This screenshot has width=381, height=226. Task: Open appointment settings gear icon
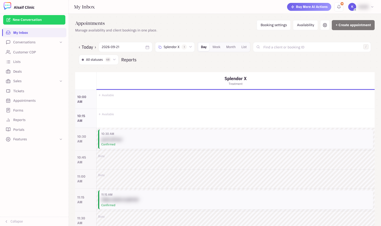click(325, 25)
